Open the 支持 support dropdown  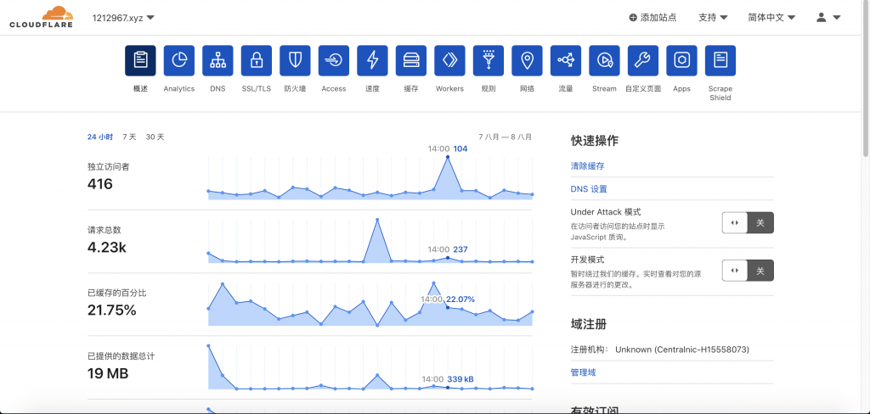[713, 17]
